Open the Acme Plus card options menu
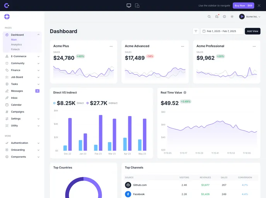This screenshot has height=198, width=266. 111,46
